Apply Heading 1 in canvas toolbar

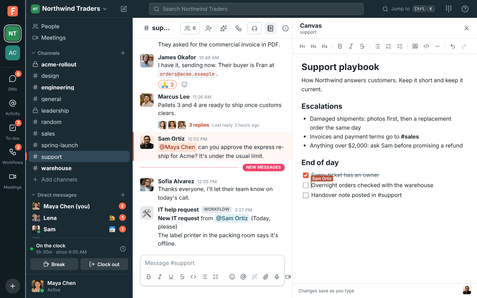tap(302, 46)
